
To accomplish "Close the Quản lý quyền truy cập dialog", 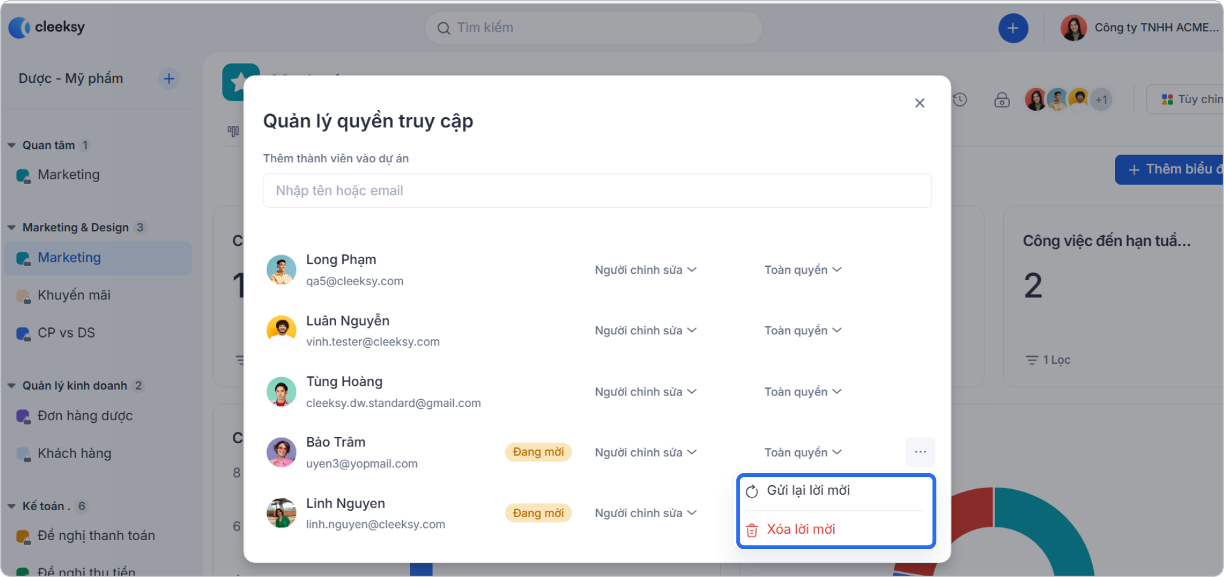I will point(920,103).
